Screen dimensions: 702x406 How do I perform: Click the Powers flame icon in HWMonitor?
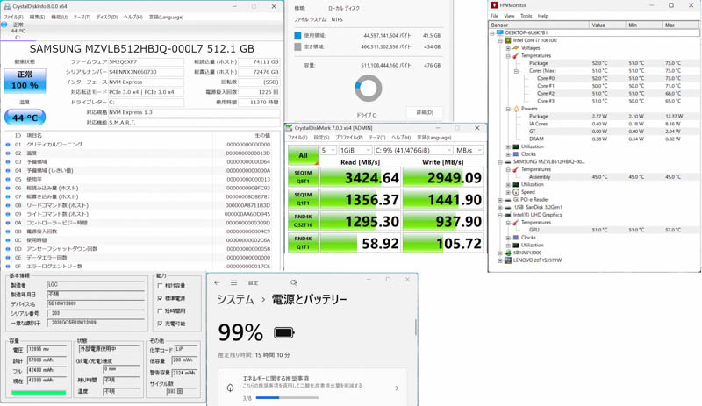click(x=516, y=109)
